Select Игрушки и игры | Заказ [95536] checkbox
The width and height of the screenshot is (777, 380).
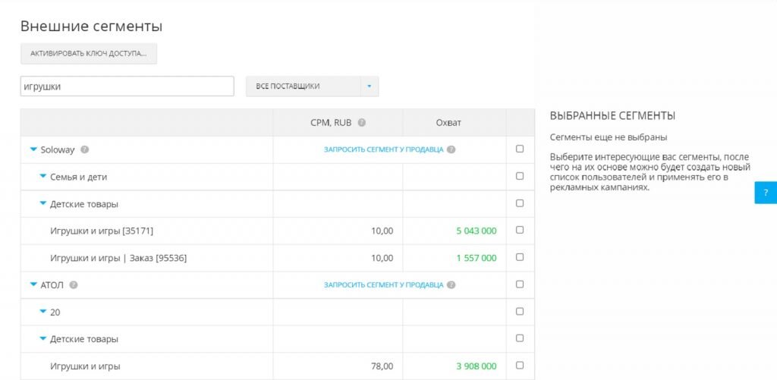point(519,257)
